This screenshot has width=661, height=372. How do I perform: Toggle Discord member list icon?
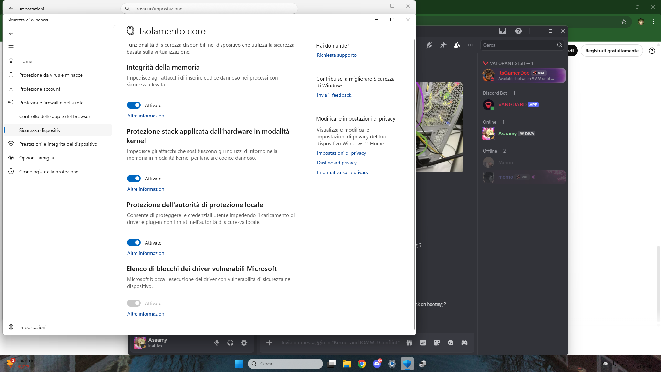pyautogui.click(x=457, y=45)
